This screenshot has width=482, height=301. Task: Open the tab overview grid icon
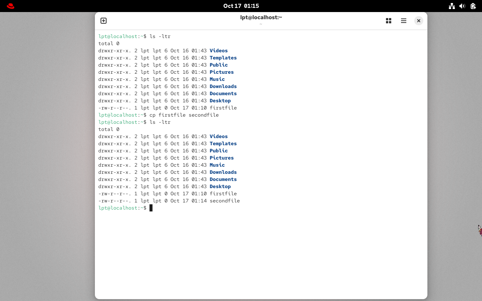point(388,21)
